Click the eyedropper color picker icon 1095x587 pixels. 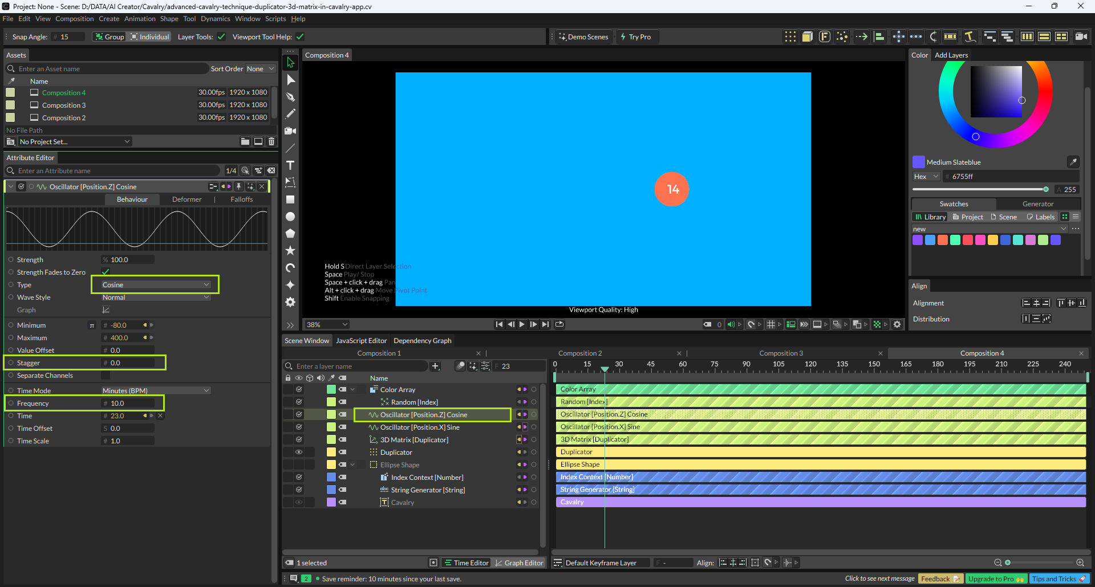pos(1073,162)
